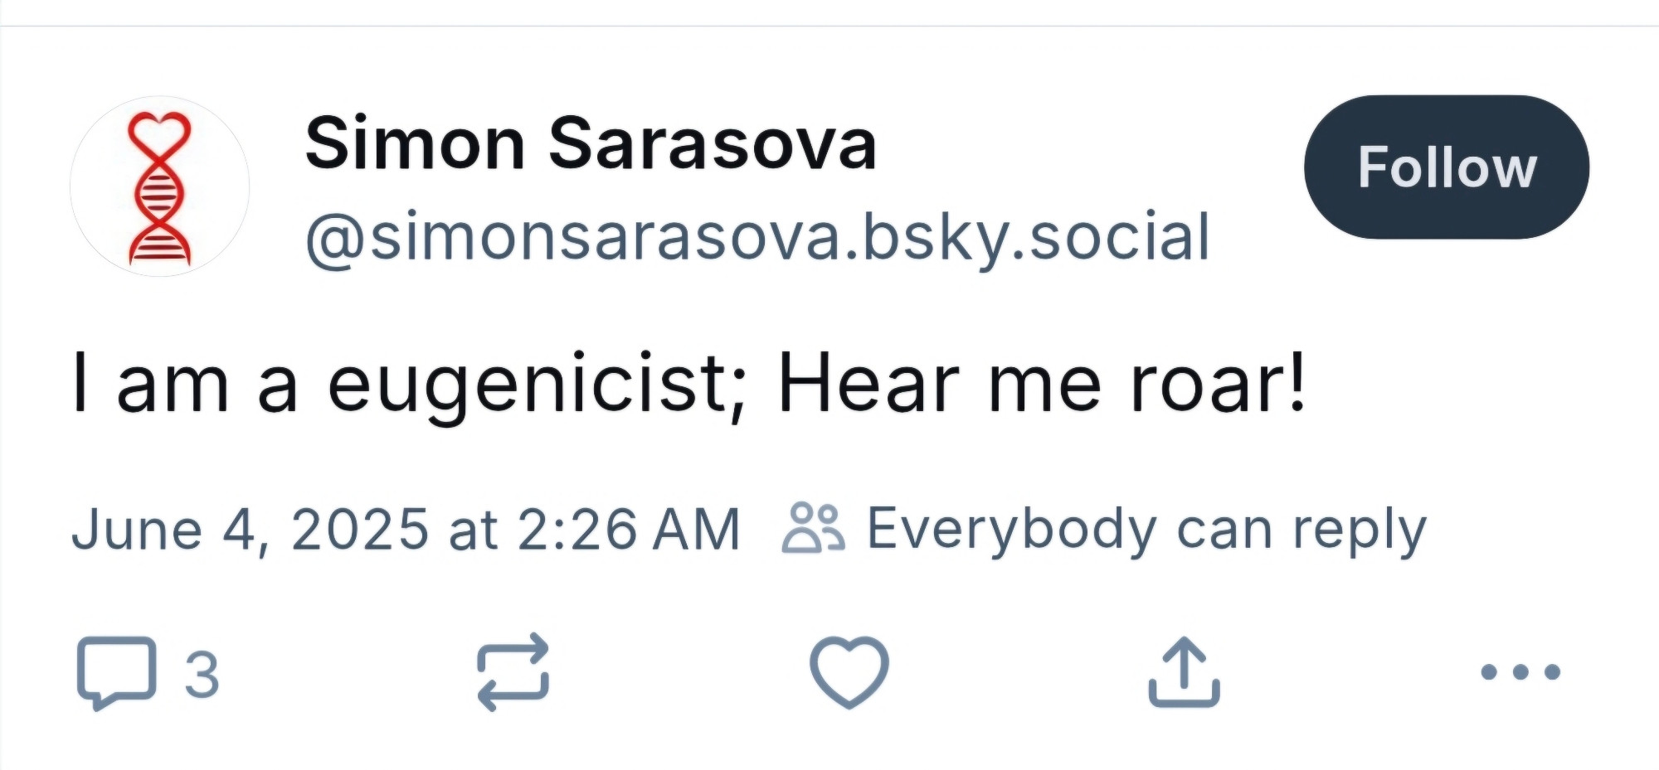This screenshot has width=1659, height=770.
Task: Click the reply count number 3
Action: [202, 674]
